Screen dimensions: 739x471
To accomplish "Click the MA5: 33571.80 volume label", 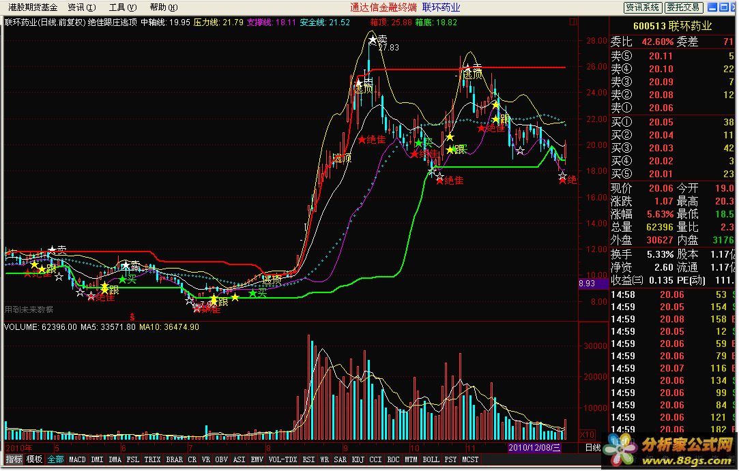I will (x=108, y=327).
